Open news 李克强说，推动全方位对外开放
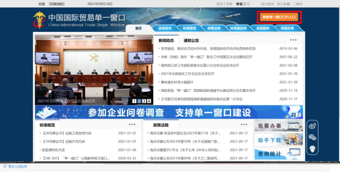Screen dimensions: 340x172 (208, 49)
